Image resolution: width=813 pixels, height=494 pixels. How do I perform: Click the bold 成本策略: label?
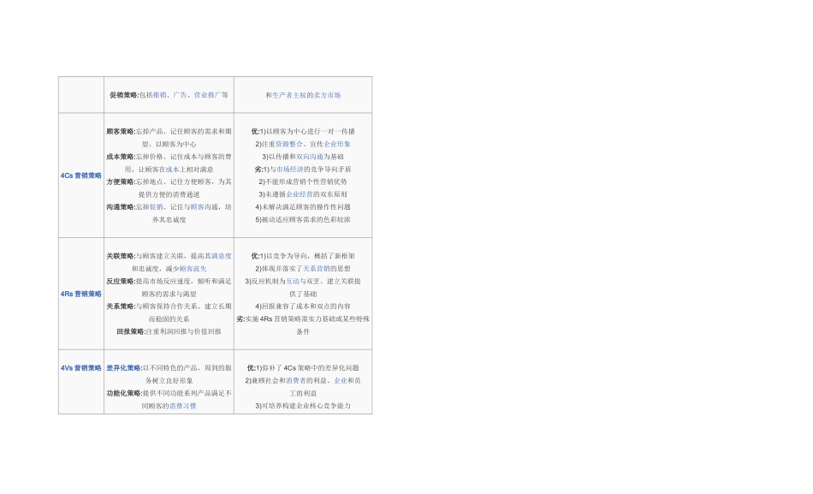click(121, 156)
